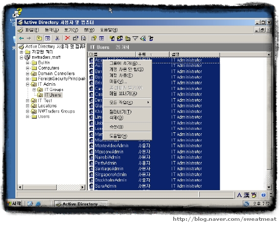Expand the Domain Controllers tree node

(x=28, y=74)
